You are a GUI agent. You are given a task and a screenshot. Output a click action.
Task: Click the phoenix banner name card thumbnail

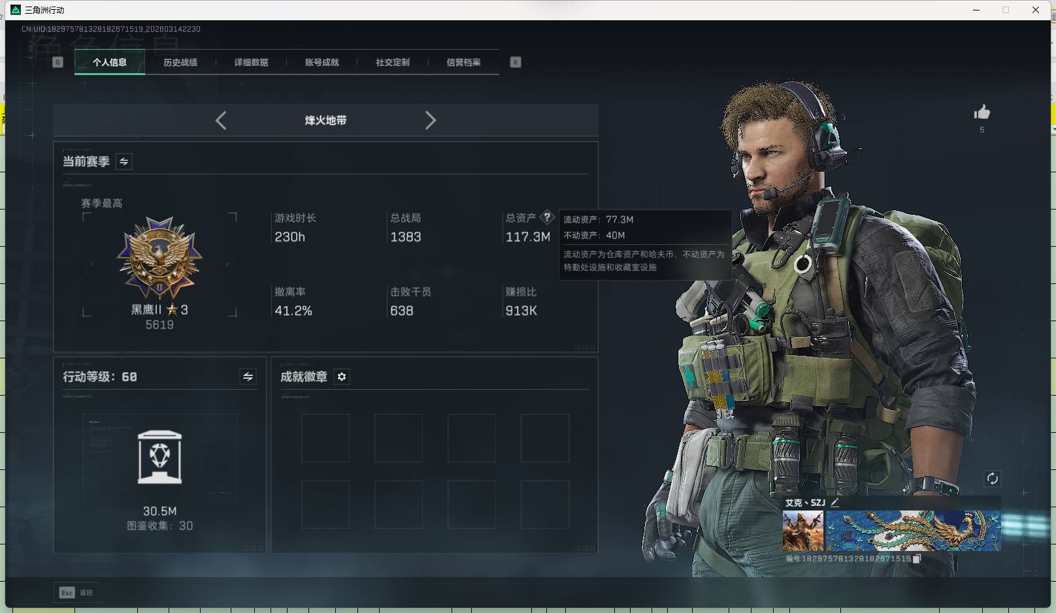tap(912, 531)
